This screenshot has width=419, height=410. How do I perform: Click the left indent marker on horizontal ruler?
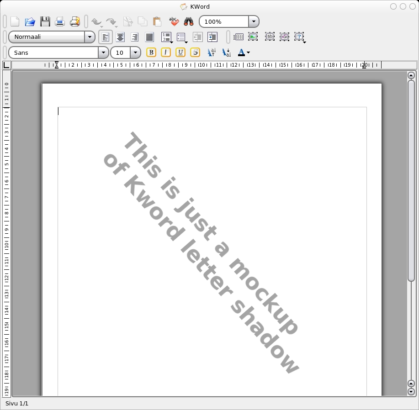pyautogui.click(x=56, y=65)
